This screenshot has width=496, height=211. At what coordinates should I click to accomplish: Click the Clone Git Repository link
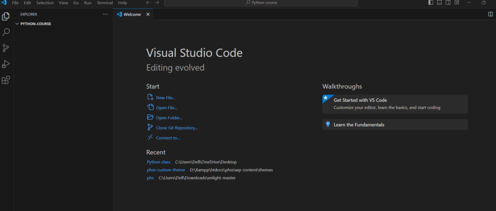tap(177, 128)
